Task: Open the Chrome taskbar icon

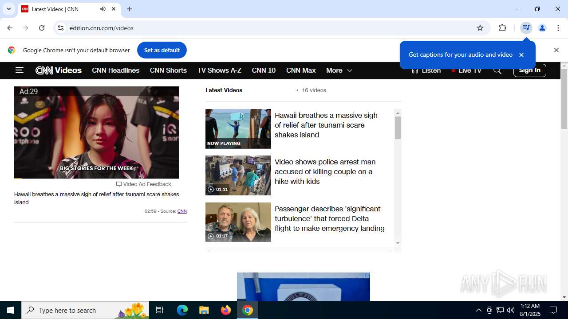Action: tap(248, 310)
